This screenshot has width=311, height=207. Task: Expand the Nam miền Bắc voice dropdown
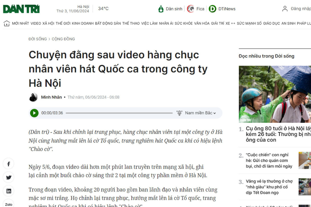pos(200,113)
